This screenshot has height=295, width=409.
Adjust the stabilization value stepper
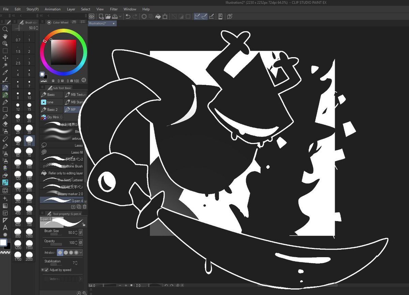tap(76, 263)
